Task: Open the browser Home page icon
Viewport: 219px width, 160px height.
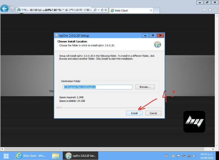Action: coord(204,10)
